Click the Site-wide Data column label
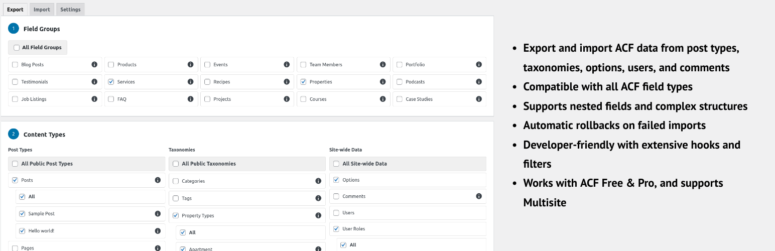 (345, 150)
